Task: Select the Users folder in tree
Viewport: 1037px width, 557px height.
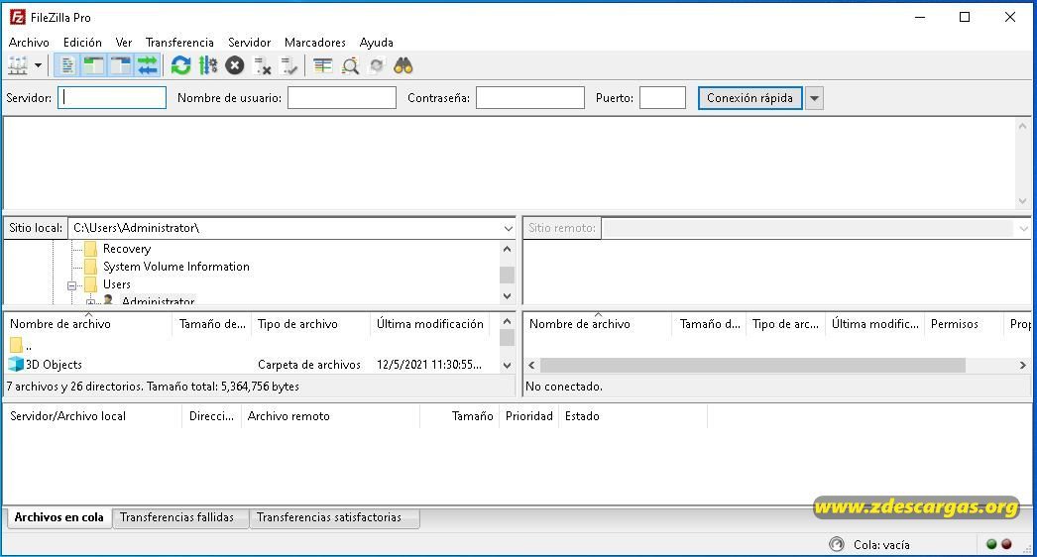Action: pos(116,284)
